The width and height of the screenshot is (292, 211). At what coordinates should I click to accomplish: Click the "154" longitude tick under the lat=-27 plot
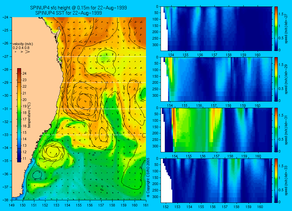tap(171, 55)
